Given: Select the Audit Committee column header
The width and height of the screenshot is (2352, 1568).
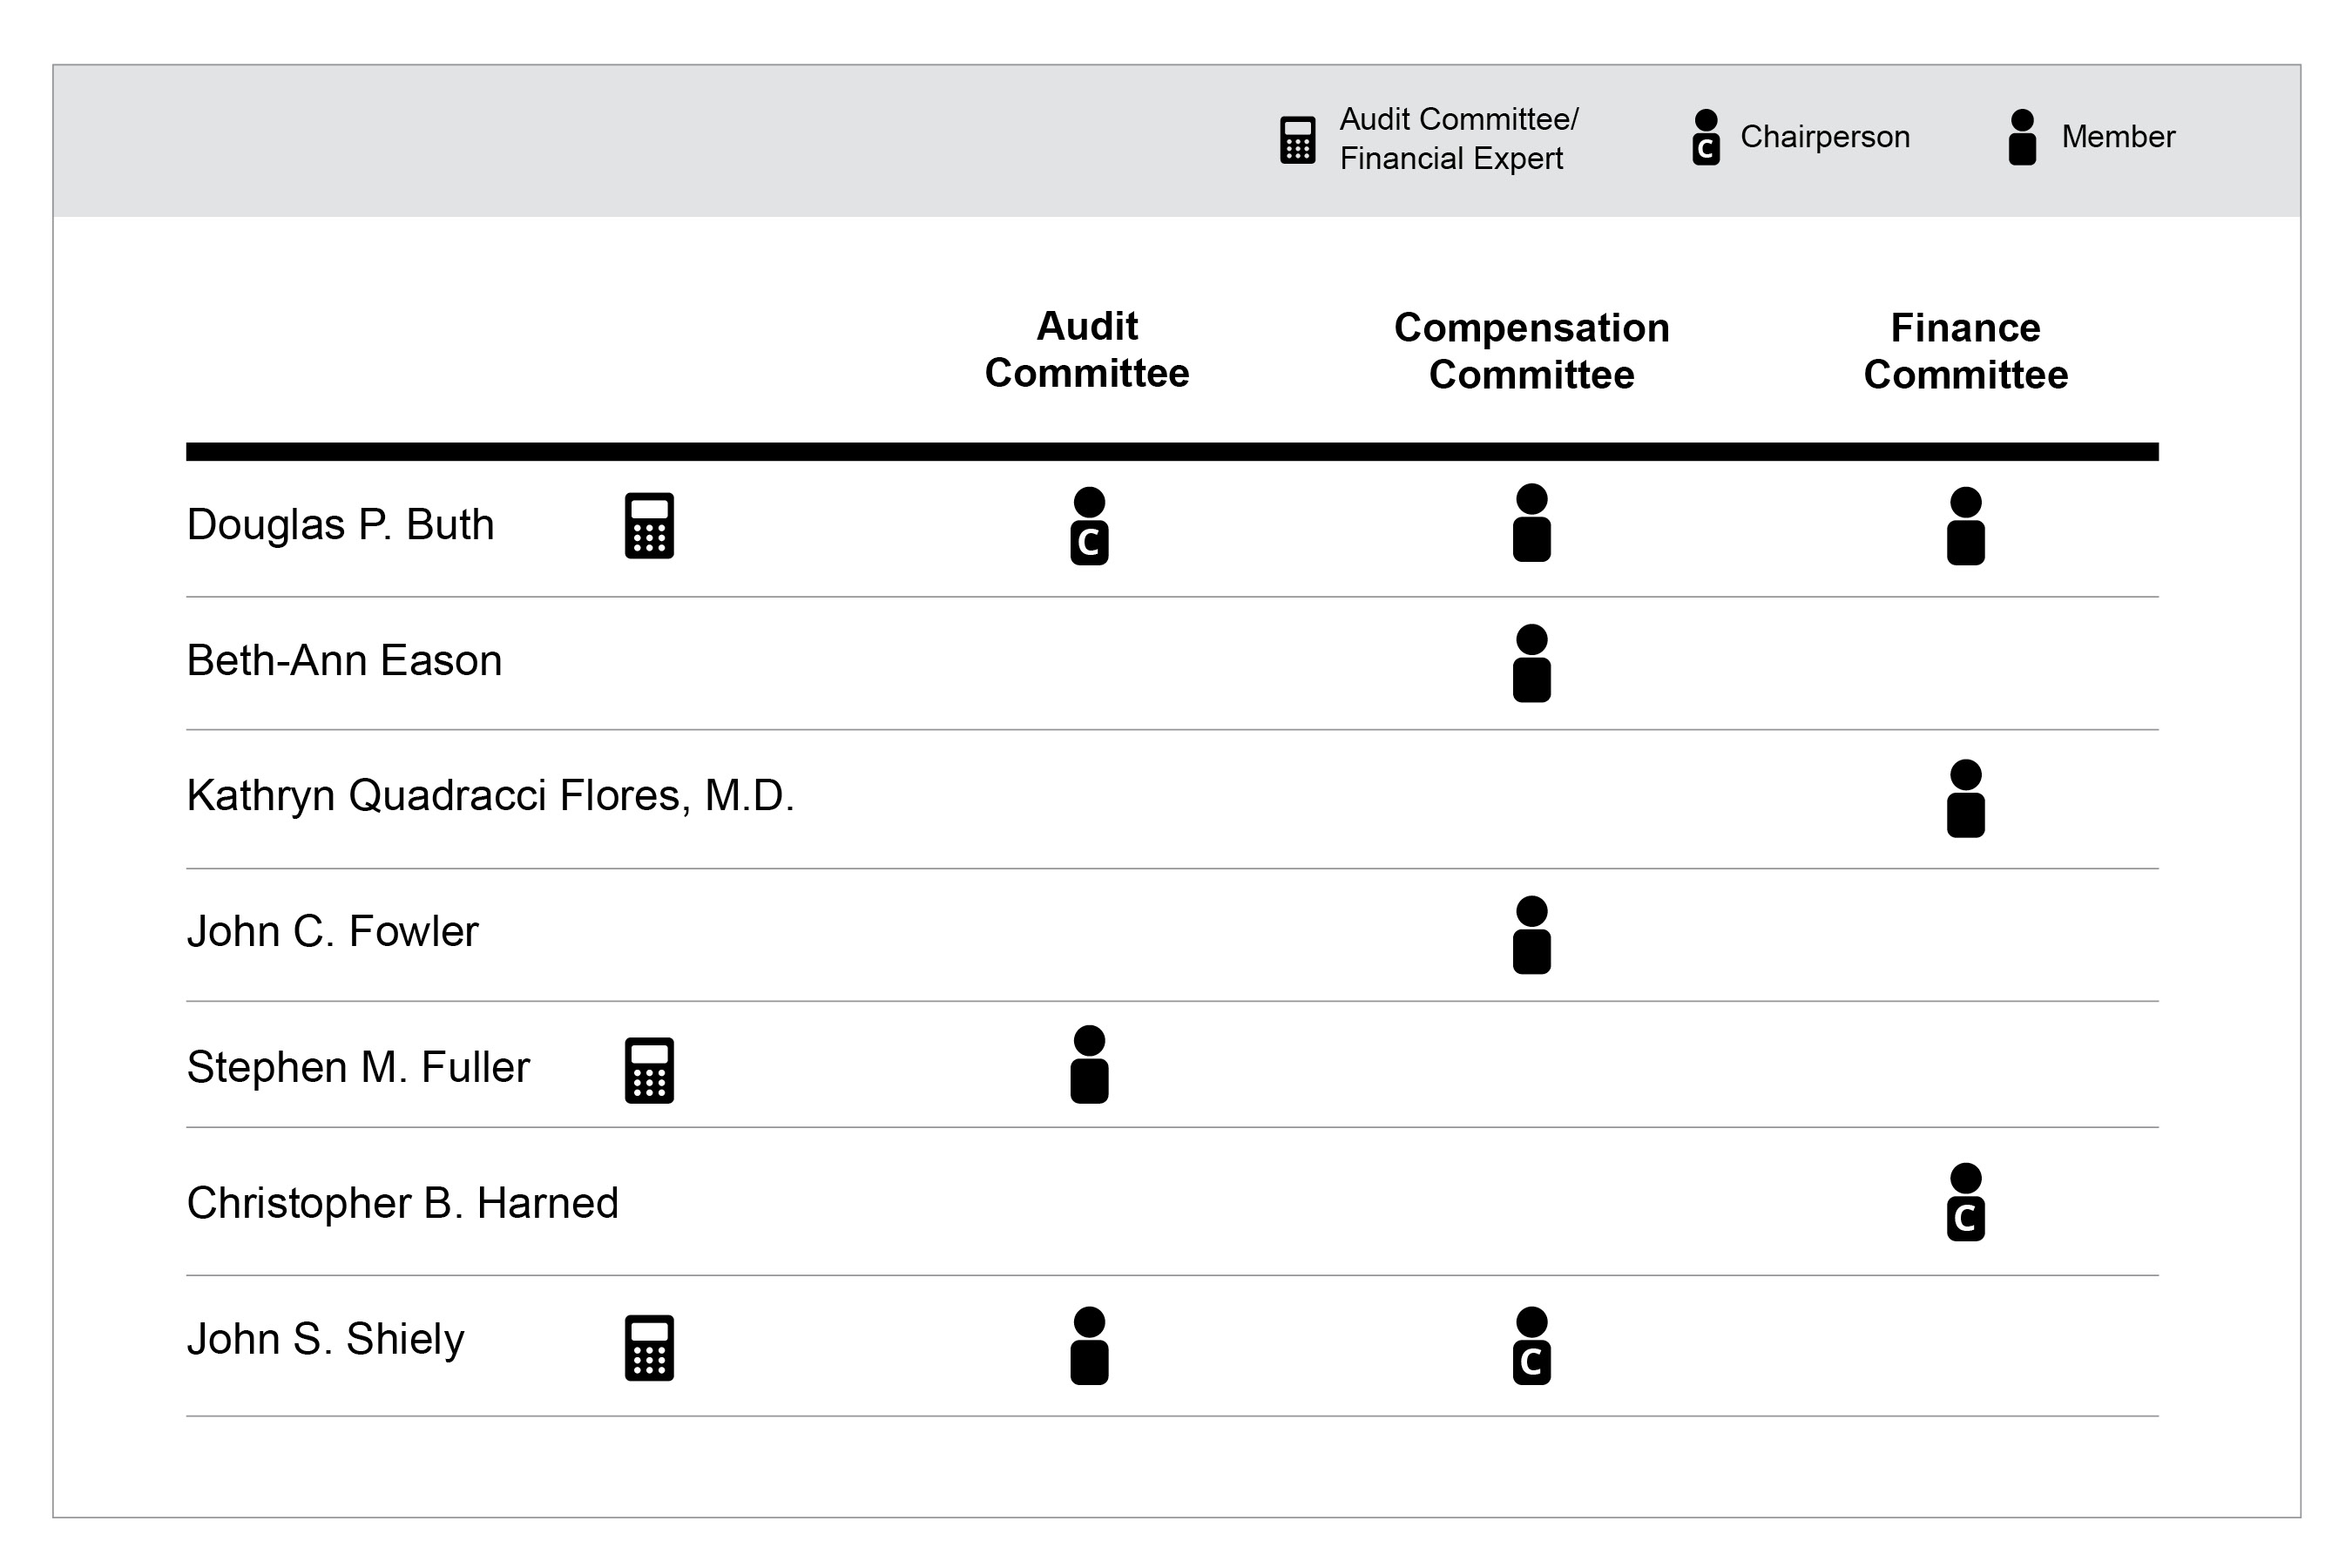Looking at the screenshot, I should tap(1087, 350).
